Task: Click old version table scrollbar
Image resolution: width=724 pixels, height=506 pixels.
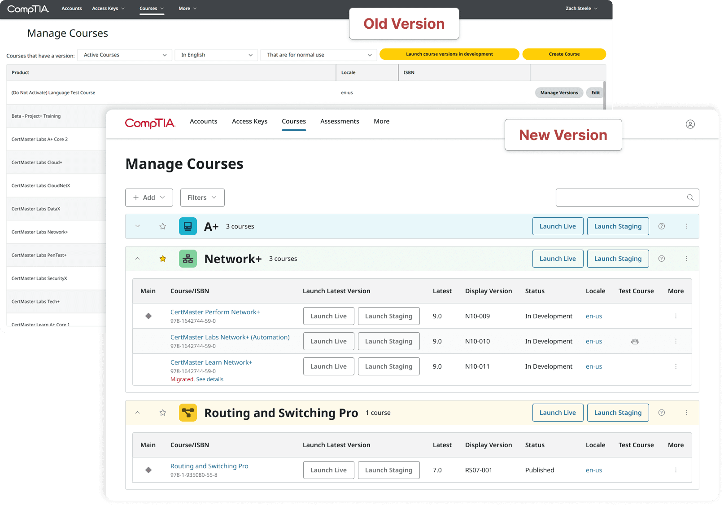Action: (x=605, y=95)
